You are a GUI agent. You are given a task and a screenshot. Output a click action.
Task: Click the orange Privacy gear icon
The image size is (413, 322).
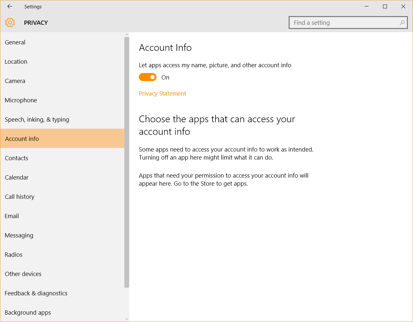coord(10,23)
